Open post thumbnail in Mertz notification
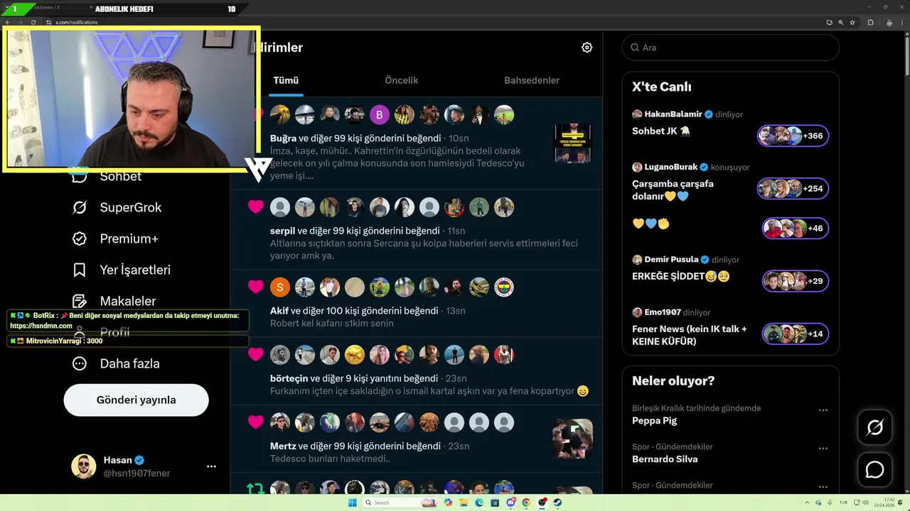This screenshot has width=910, height=511. (x=573, y=439)
